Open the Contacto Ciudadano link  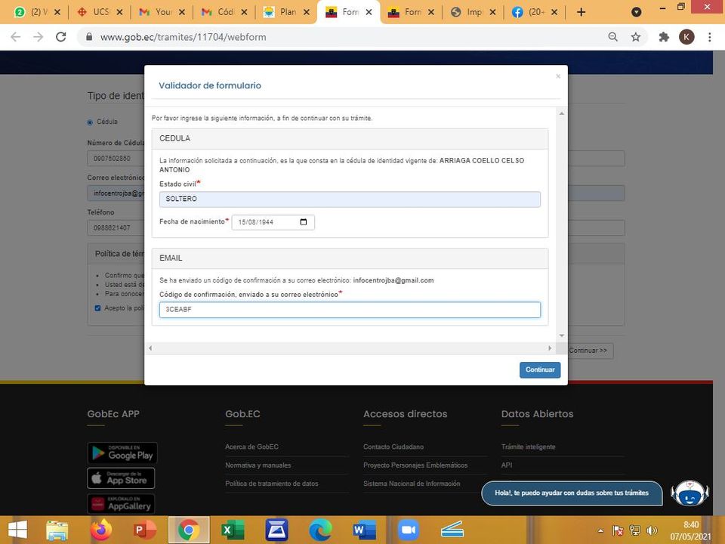[x=393, y=447]
